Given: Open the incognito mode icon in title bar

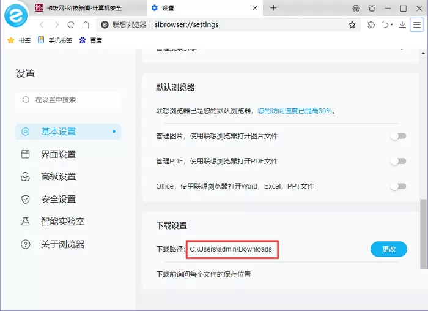Looking at the screenshot, I should coord(356,8).
